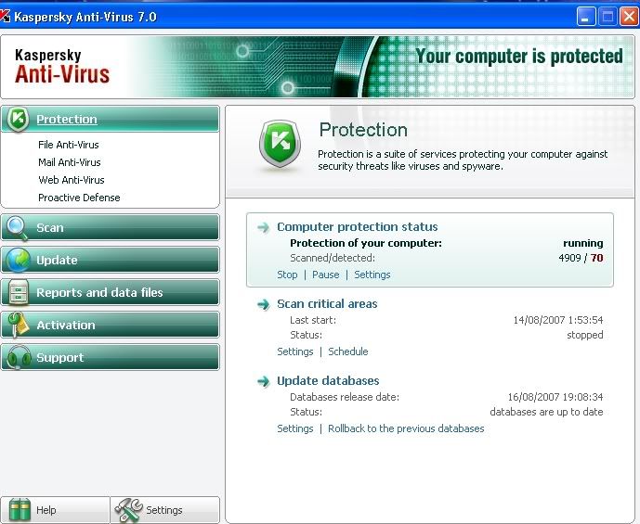Click the bottom Settings button label

[x=164, y=510]
